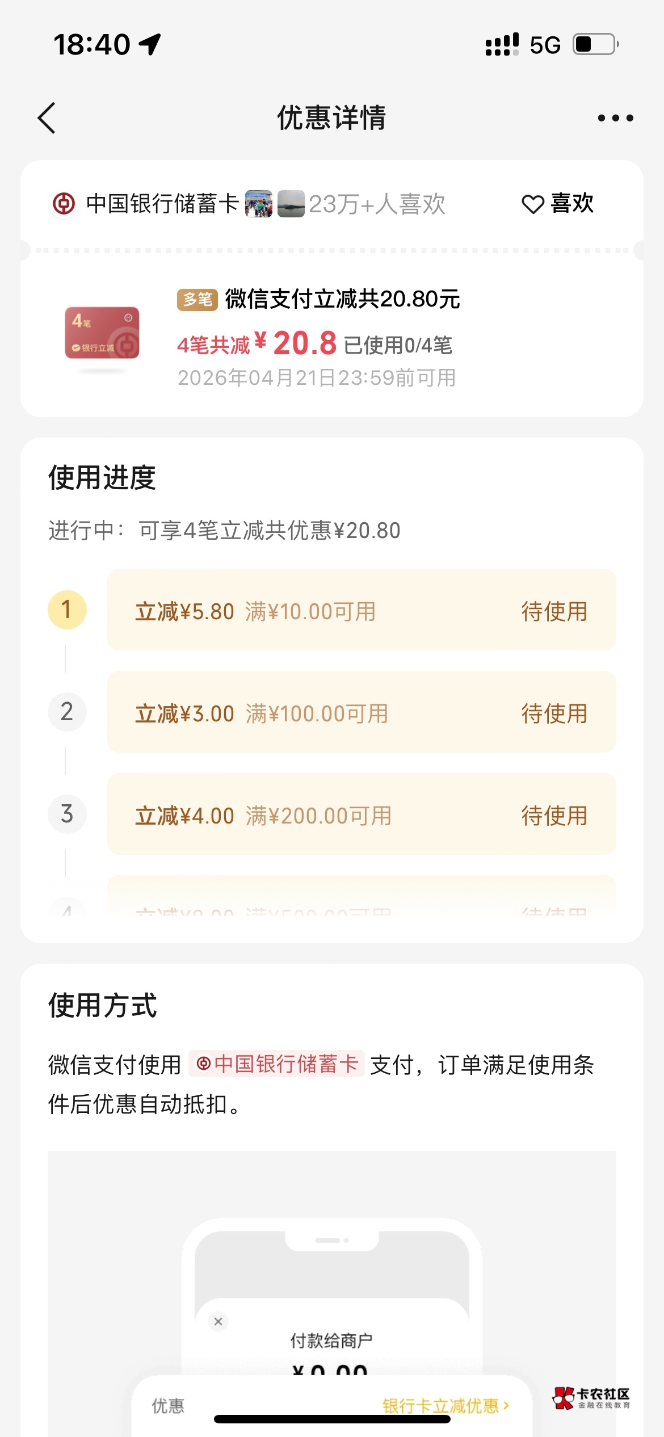Tap the heart 喜欢 like toggle

click(x=557, y=204)
